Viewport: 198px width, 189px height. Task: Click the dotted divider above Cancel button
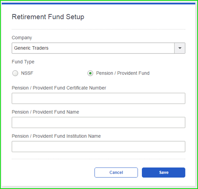[99, 159]
